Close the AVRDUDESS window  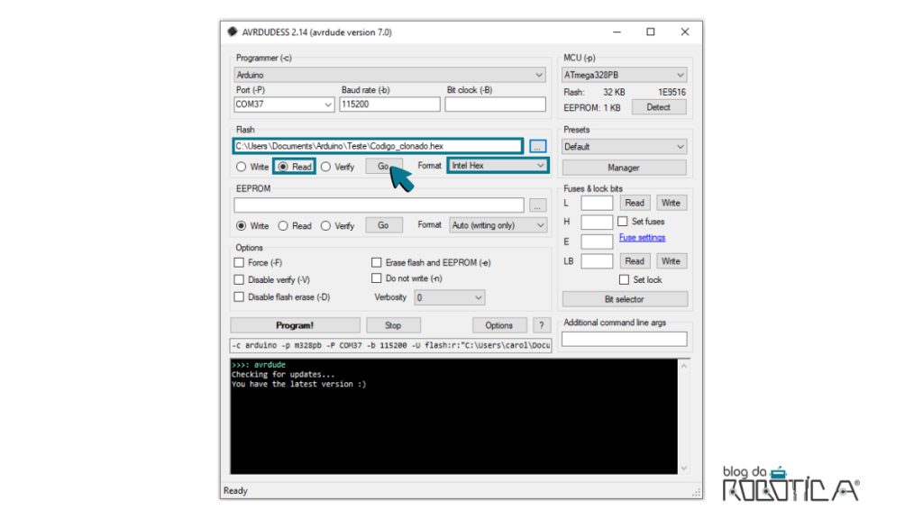tap(685, 32)
